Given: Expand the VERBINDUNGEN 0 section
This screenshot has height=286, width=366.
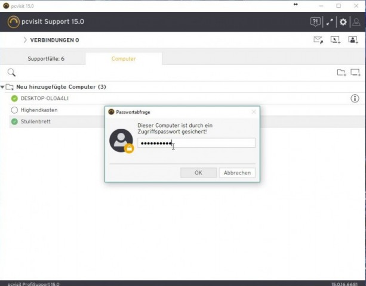Looking at the screenshot, I should click(x=25, y=41).
